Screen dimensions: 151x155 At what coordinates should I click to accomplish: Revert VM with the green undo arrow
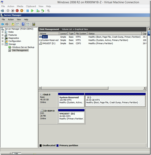42,11
